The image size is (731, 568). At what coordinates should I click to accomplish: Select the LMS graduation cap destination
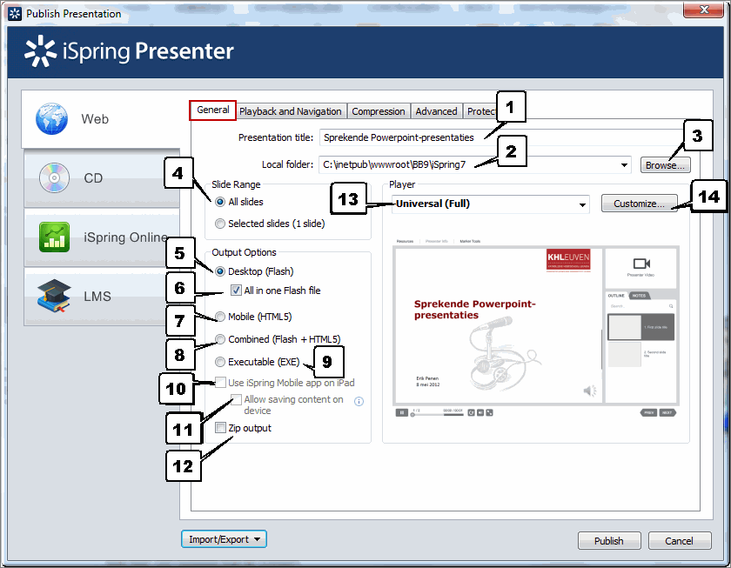(102, 296)
